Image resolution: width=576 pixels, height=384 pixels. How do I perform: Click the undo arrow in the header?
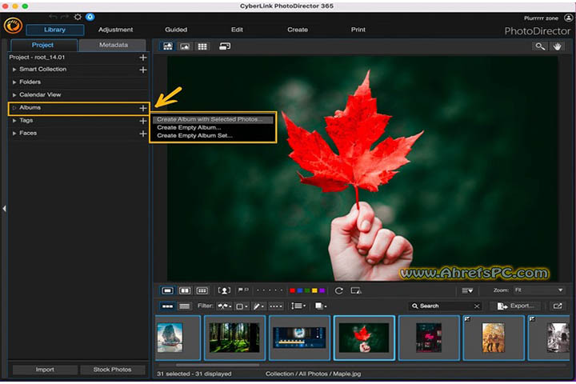coord(53,17)
